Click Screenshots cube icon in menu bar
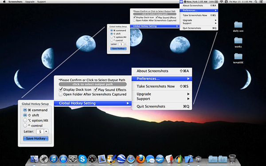 [181, 2]
